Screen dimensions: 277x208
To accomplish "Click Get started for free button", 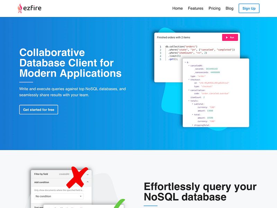I will (x=38, y=110).
